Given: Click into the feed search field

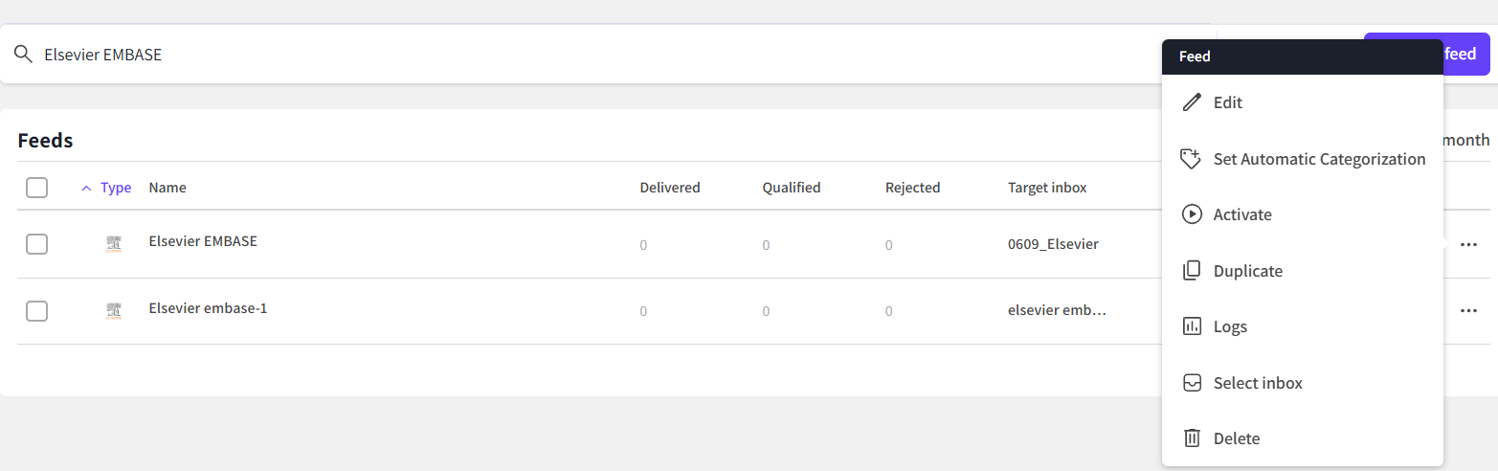Looking at the screenshot, I should coord(574,55).
